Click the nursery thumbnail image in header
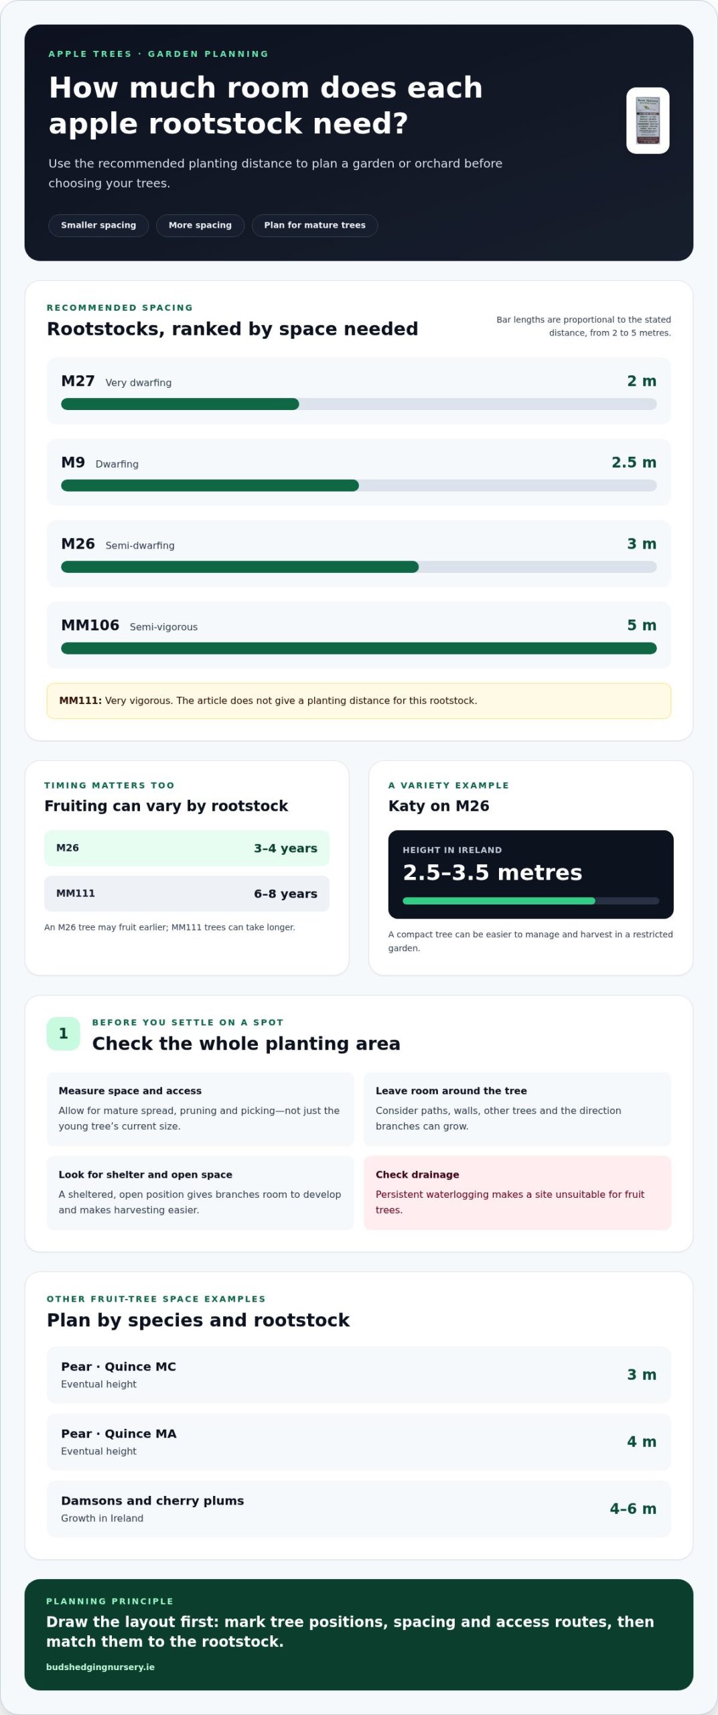Screen dimensions: 718x1715 tap(648, 121)
